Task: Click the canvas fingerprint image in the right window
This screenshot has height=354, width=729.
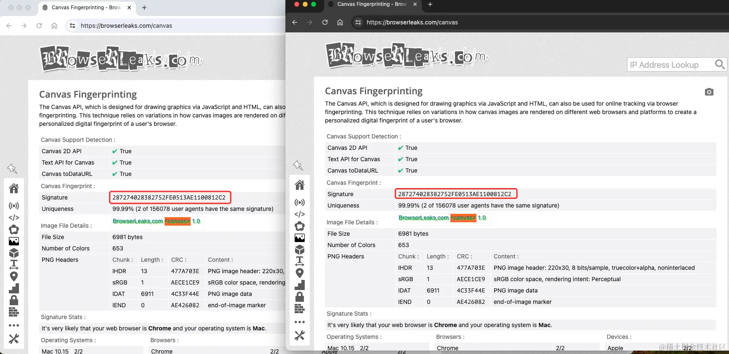Action: click(444, 218)
